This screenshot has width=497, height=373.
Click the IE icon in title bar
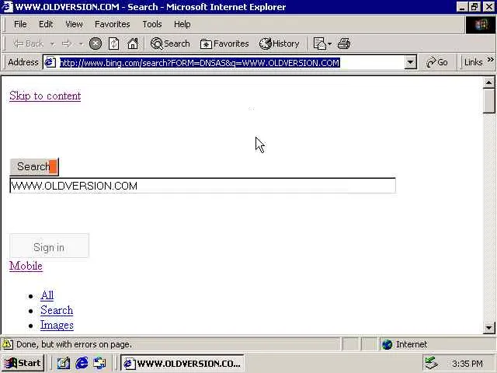click(7, 7)
